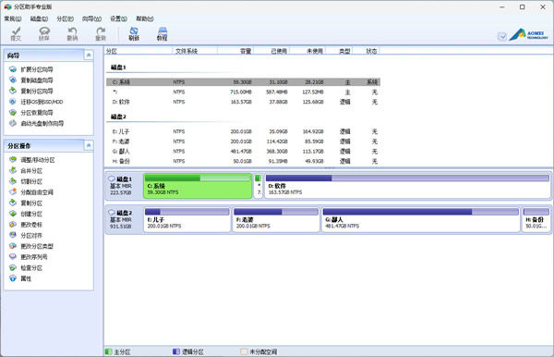
Task: Select the H: 备份 block in the disk map
Action: coord(536,220)
